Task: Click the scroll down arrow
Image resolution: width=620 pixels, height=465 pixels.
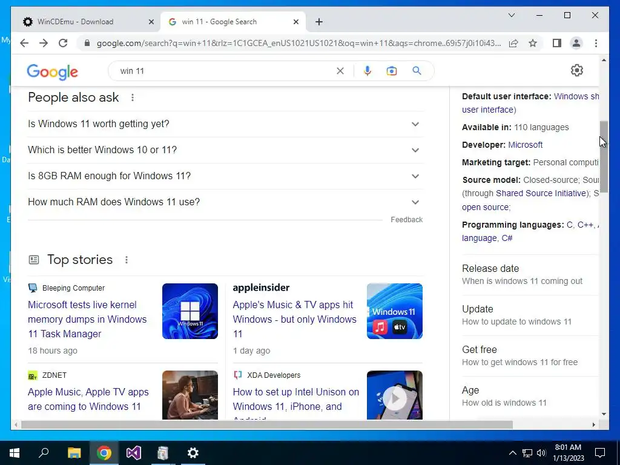Action: click(x=604, y=414)
